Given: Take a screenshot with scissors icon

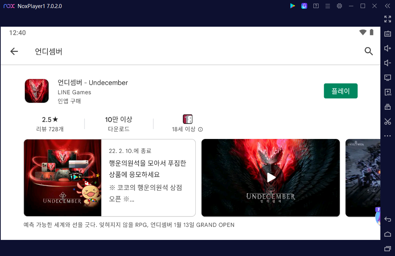Looking at the screenshot, I should pyautogui.click(x=387, y=121).
